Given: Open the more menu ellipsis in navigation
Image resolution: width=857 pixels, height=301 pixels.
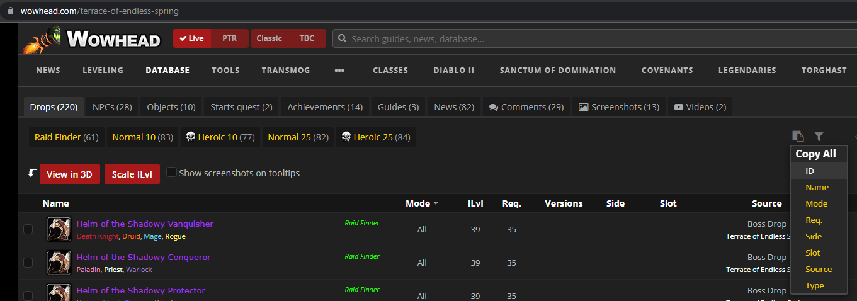Looking at the screenshot, I should [339, 71].
